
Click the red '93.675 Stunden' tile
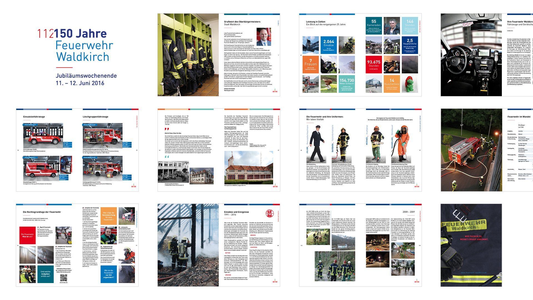pos(374,65)
